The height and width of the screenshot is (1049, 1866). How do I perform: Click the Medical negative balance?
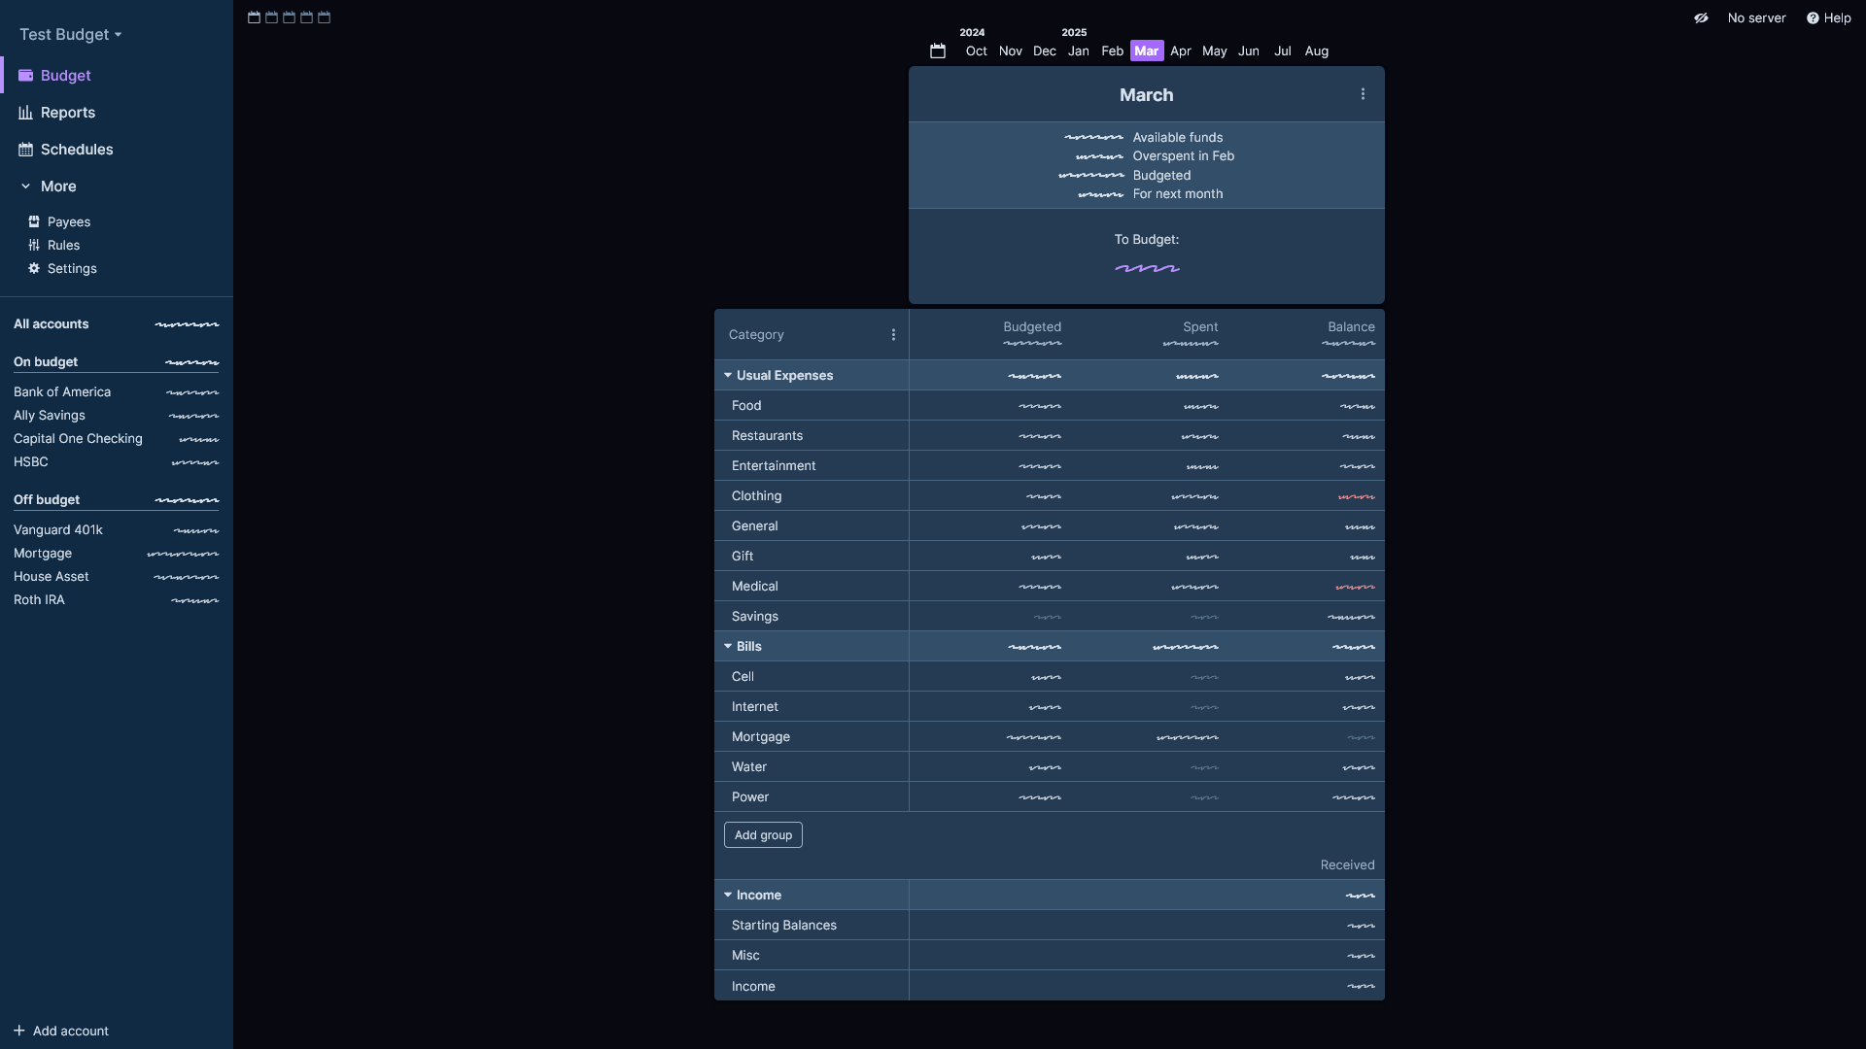[1355, 587]
